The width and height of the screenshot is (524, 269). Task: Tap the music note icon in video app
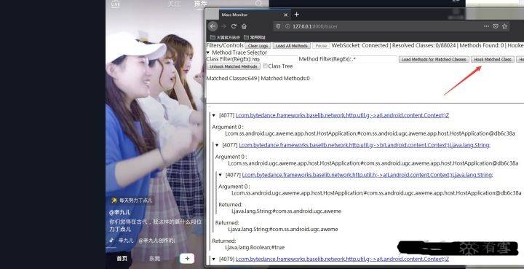coord(111,241)
